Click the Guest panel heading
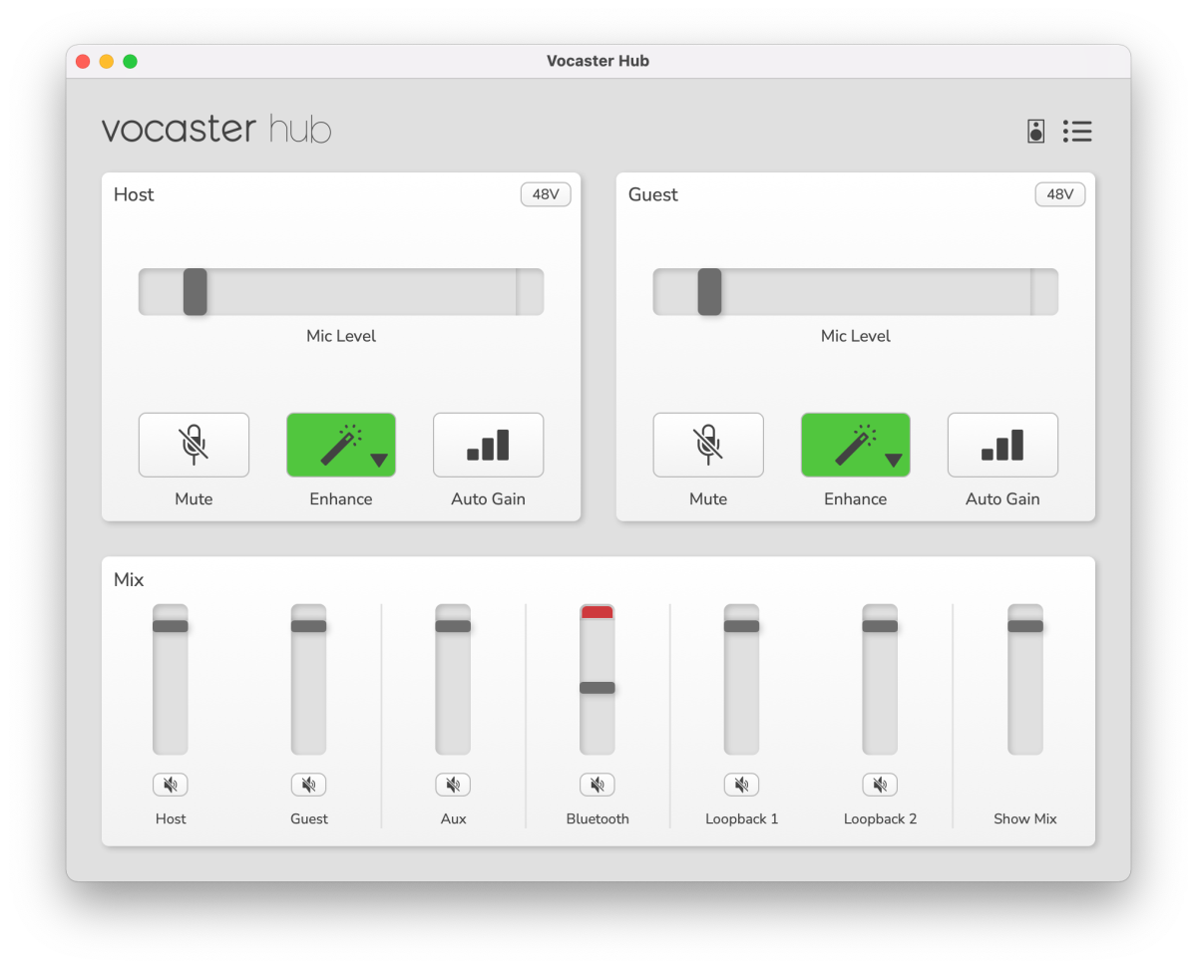This screenshot has width=1197, height=969. 653,194
